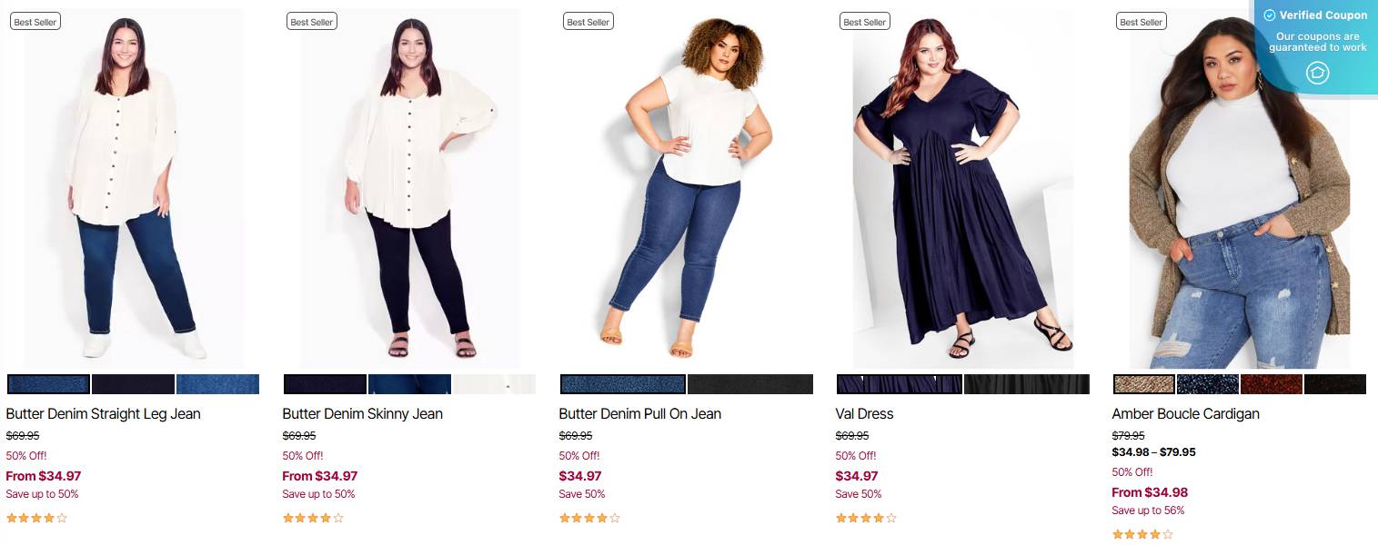
Task: Click star rating under Butter Denim Skinny Jean
Action: (x=313, y=519)
